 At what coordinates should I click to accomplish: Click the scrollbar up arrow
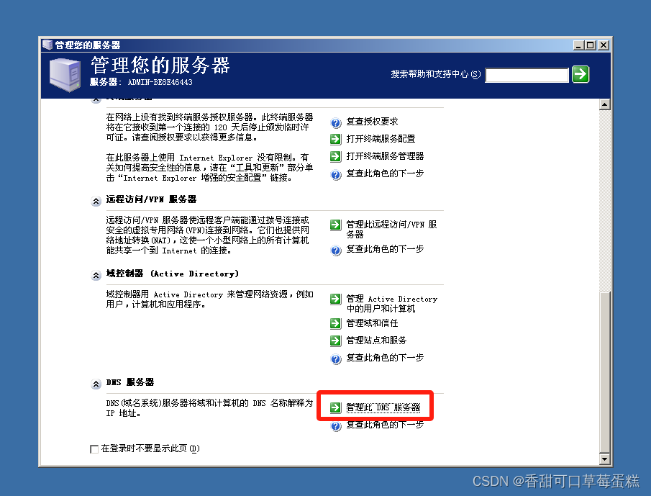pos(605,104)
